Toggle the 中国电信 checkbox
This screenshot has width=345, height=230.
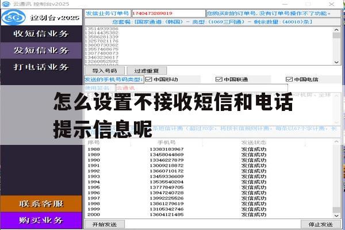tap(289, 79)
